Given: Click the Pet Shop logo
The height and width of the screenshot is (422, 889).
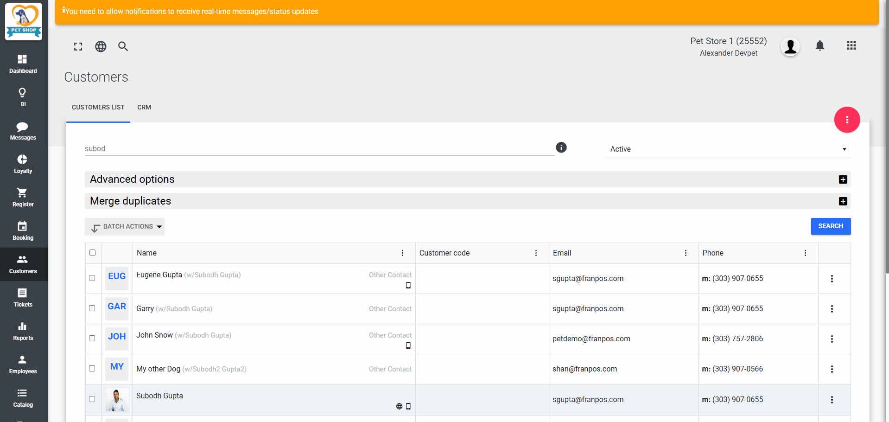Looking at the screenshot, I should pyautogui.click(x=24, y=22).
